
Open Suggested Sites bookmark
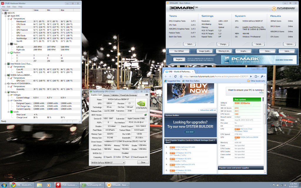point(172,81)
